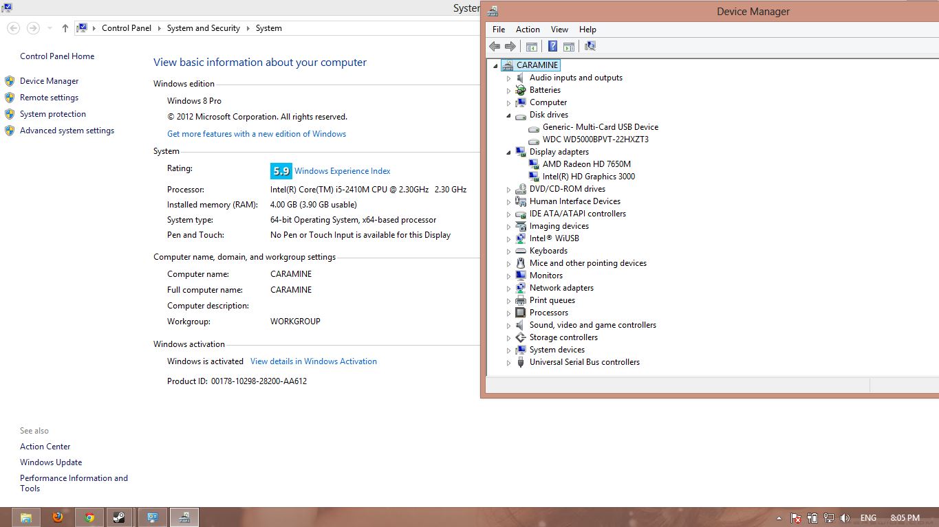Open the blue question-mark Help toolbar icon
This screenshot has width=939, height=527.
coord(552,46)
